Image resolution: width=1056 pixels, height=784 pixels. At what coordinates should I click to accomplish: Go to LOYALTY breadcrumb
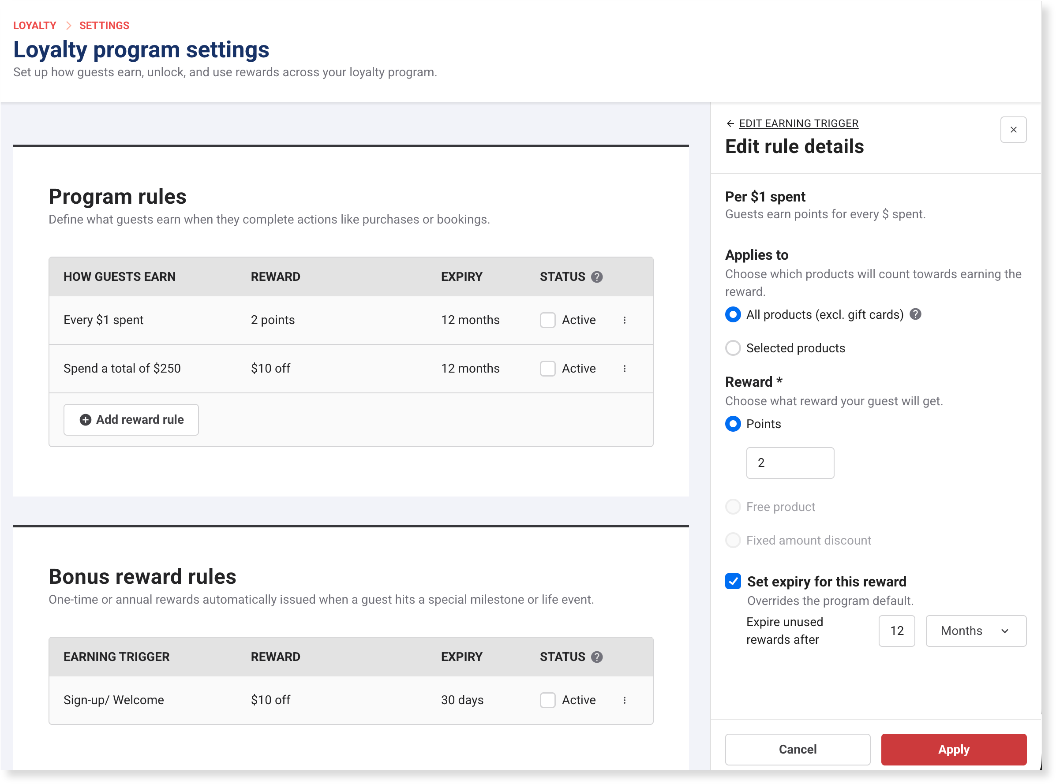coord(35,26)
